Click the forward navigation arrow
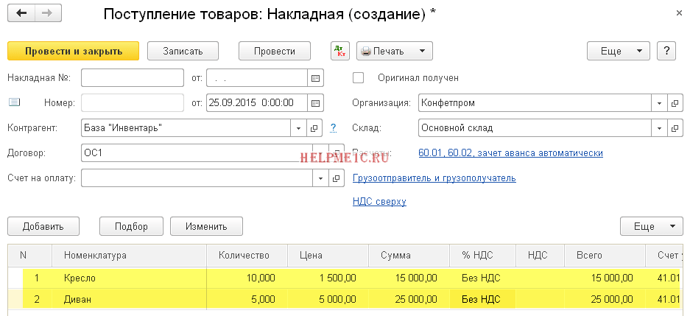 coord(46,14)
